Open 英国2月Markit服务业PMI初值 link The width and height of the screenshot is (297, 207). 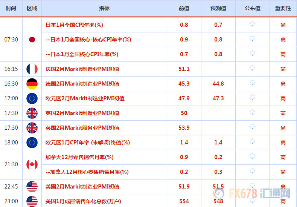pyautogui.click(x=82, y=128)
